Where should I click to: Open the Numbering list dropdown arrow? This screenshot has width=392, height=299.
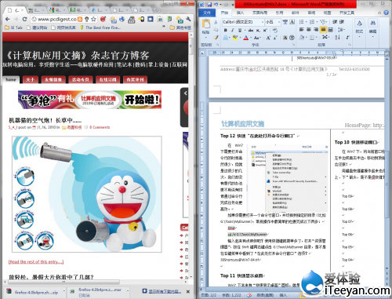pyautogui.click(x=318, y=22)
